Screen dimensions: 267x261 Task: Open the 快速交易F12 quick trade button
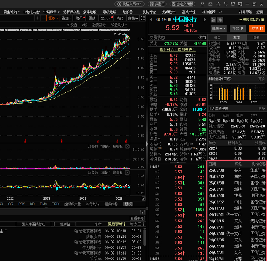point(129,4)
